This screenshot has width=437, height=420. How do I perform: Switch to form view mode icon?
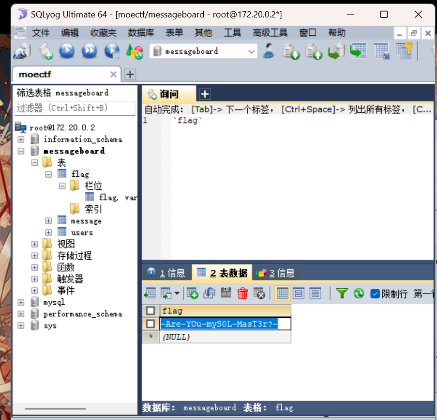pos(299,293)
